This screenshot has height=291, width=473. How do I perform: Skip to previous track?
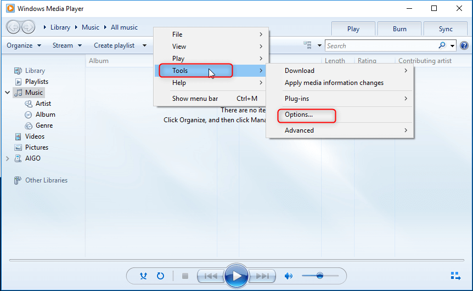[211, 276]
